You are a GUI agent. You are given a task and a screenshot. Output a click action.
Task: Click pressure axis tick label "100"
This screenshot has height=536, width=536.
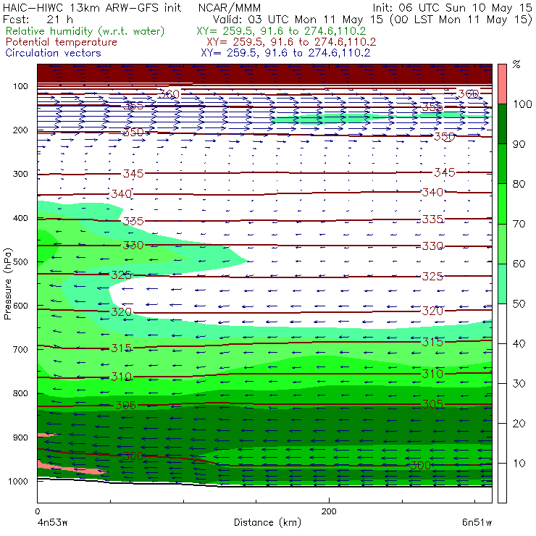coord(20,86)
